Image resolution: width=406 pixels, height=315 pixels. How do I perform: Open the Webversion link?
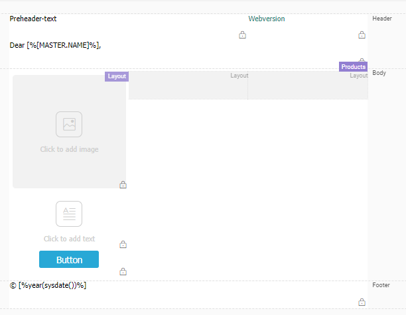267,19
